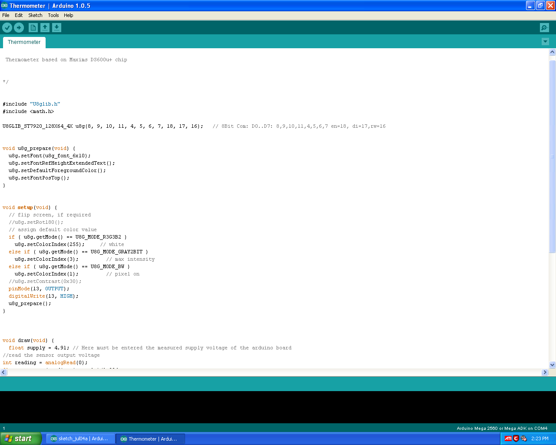Open the Help menu
Viewport: 556px width, 445px height.
pos(69,15)
